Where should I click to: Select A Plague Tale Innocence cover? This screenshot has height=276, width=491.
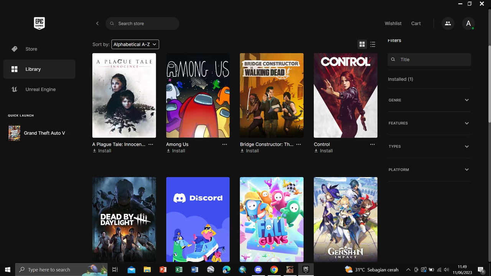(x=124, y=95)
